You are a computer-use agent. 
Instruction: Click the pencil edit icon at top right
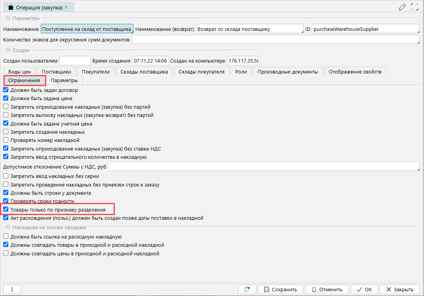tap(402, 7)
